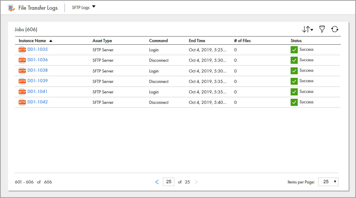356x198 pixels.
Task: Click file count 0 in DD1-1039 row
Action: tap(235, 81)
